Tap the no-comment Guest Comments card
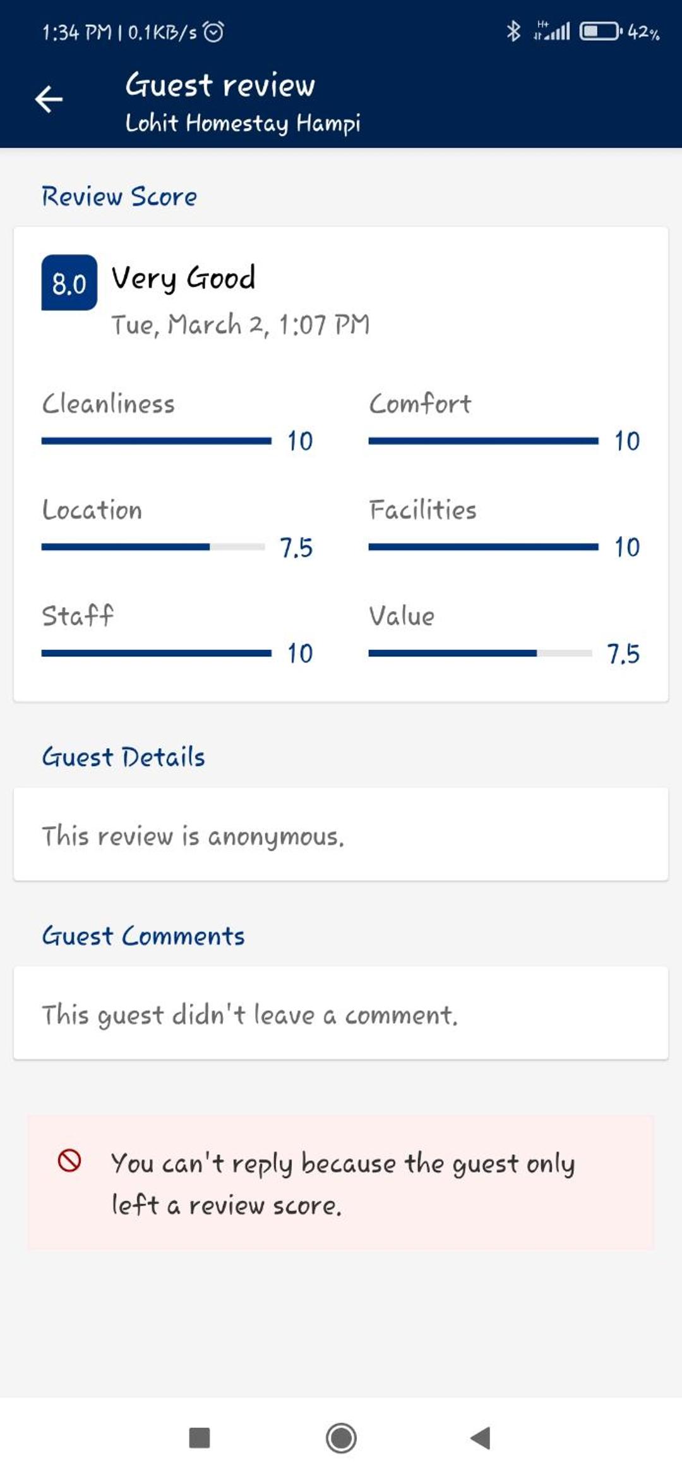The image size is (682, 1479). point(341,1013)
